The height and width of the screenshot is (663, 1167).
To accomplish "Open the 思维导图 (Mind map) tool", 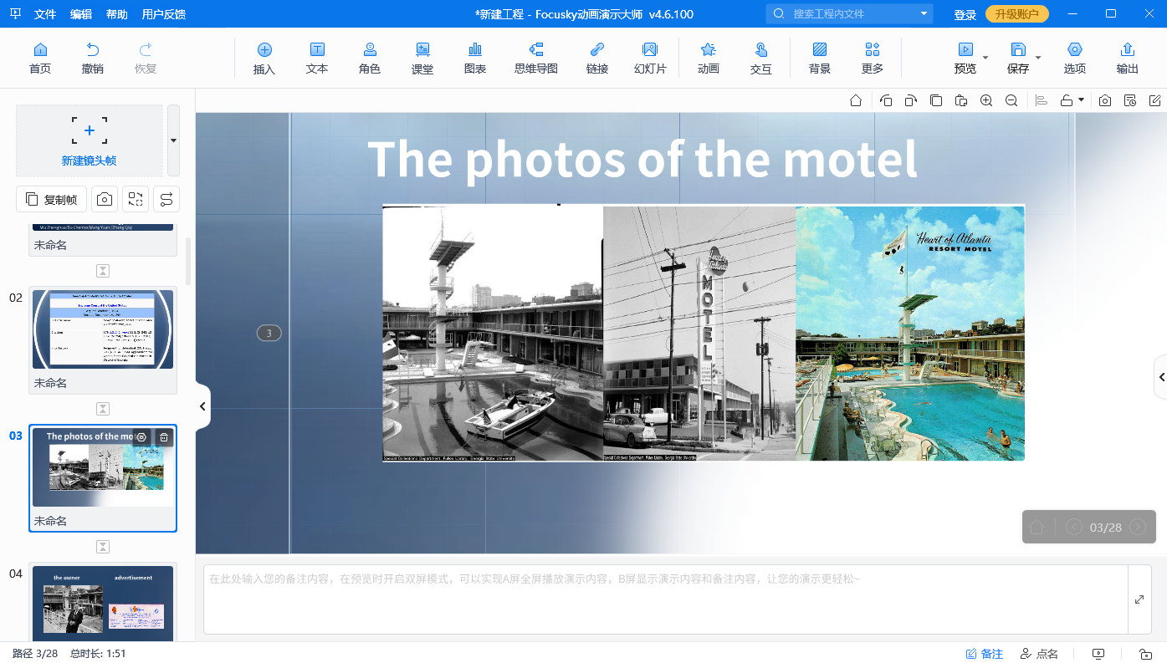I will point(536,59).
